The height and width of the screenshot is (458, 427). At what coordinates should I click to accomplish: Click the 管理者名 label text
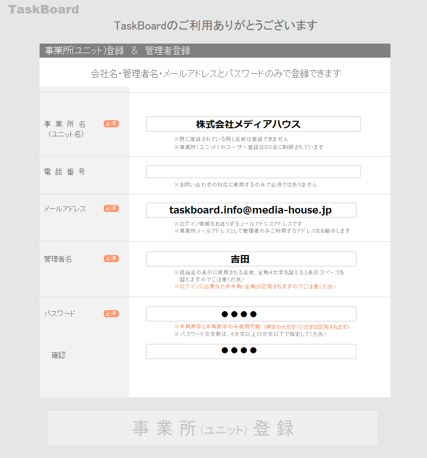58,259
